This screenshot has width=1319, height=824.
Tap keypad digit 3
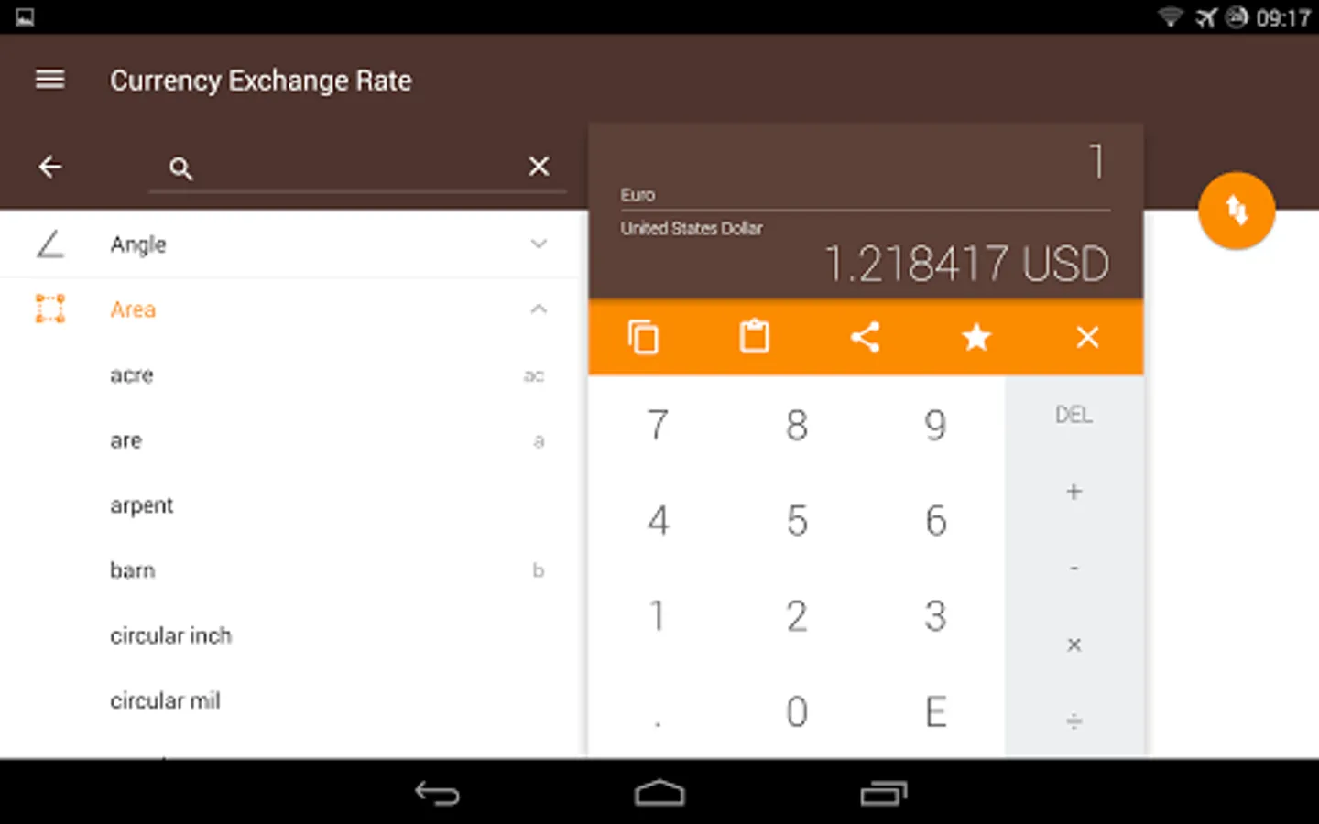[x=935, y=616]
